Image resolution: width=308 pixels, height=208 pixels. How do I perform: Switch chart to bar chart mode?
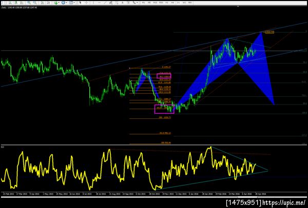click(x=10, y=3)
